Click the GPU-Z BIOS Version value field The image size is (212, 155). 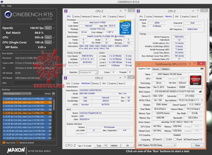[x=175, y=92]
